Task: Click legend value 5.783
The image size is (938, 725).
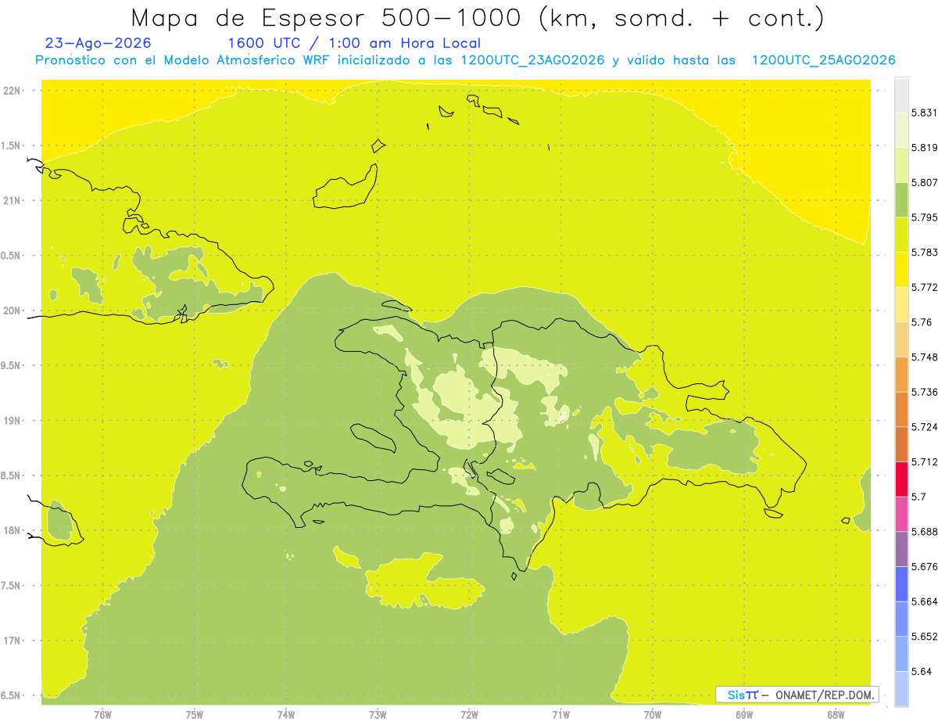Action: (x=924, y=253)
